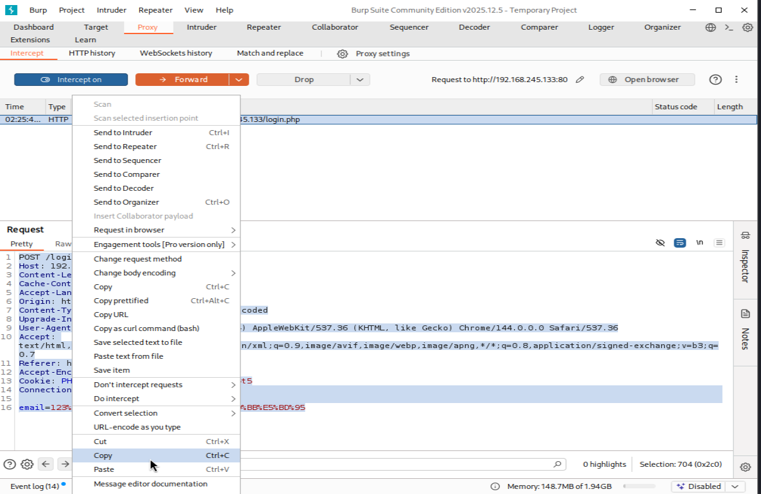The height and width of the screenshot is (494, 761).
Task: Toggle the hidden-eye visibility icon in editor
Action: [660, 243]
